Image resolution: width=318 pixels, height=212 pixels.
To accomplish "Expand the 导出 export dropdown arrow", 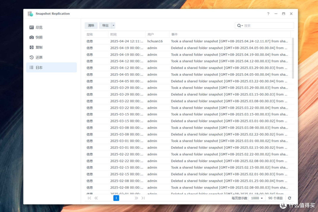I will [x=113, y=25].
